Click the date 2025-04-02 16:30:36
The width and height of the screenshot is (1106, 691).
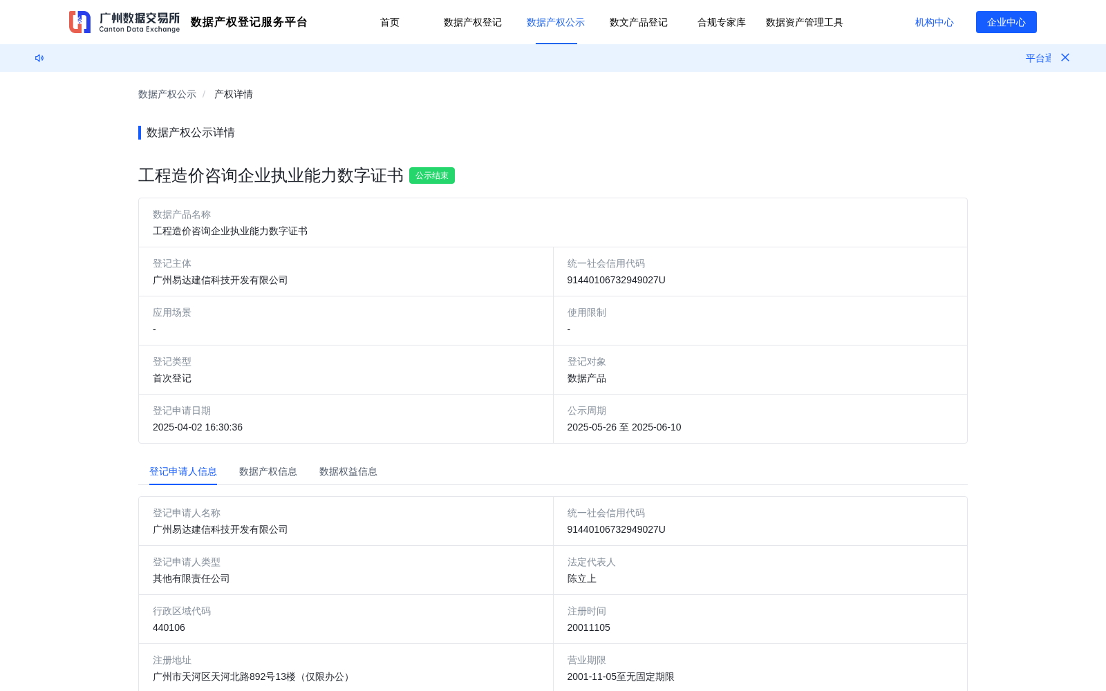(198, 427)
